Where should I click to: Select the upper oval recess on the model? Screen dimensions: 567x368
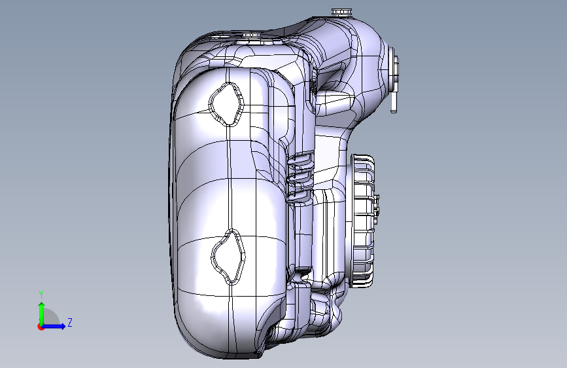coord(226,104)
